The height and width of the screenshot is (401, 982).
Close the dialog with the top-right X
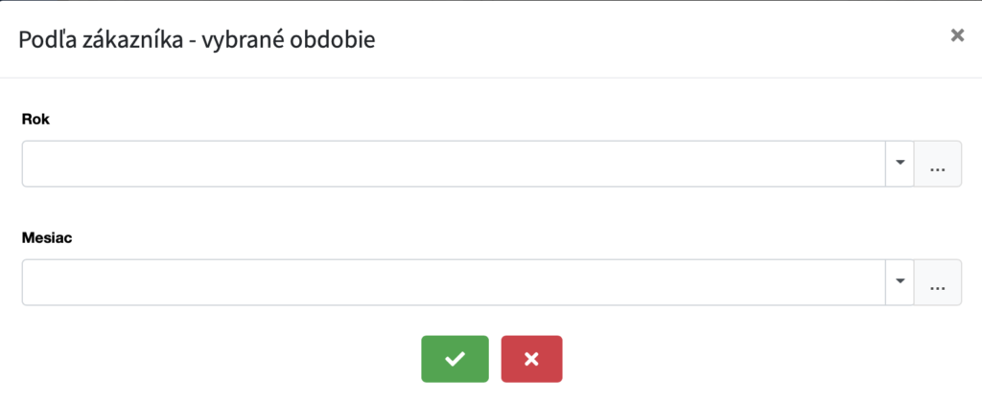(956, 35)
